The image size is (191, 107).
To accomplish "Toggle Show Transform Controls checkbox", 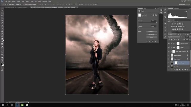I will pyautogui.click(x=24, y=4).
